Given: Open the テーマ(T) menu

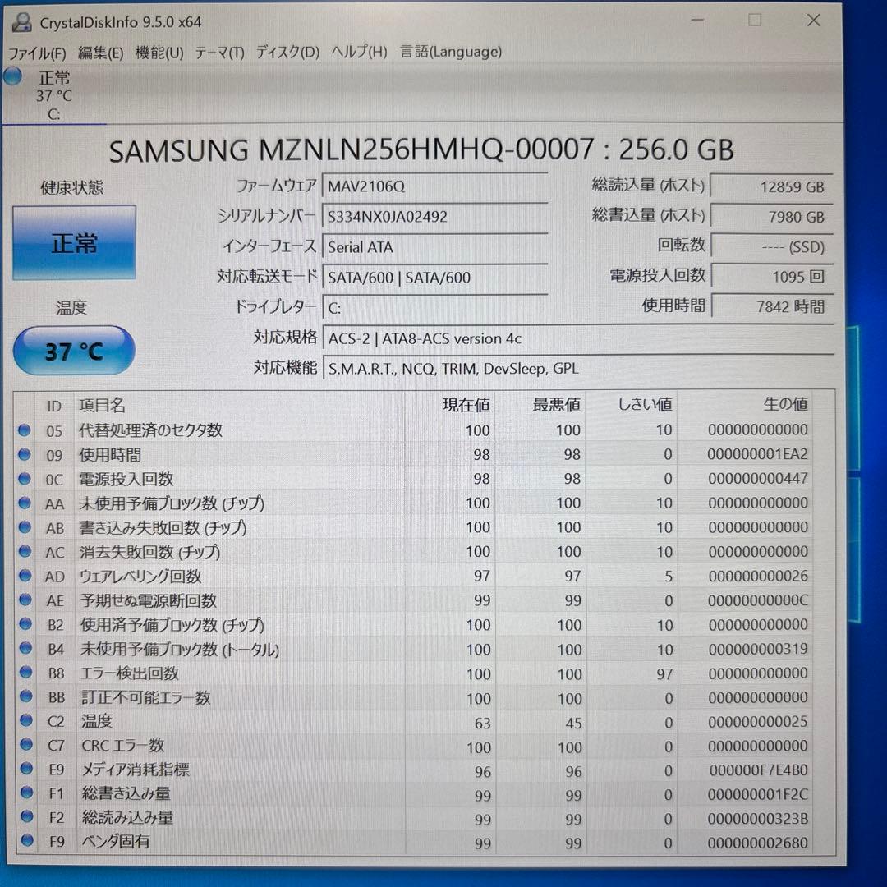Looking at the screenshot, I should 219,52.
